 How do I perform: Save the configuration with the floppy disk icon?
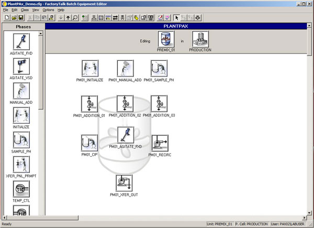point(21,18)
